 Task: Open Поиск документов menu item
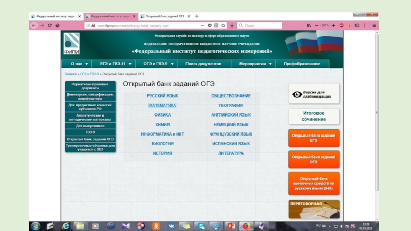point(203,64)
